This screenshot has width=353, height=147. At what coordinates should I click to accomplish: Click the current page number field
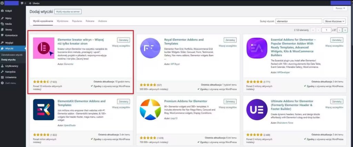tap(326, 30)
